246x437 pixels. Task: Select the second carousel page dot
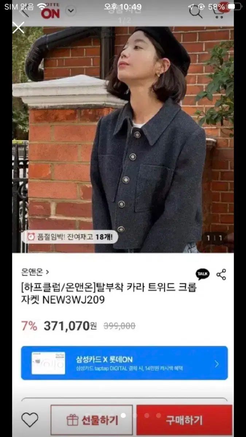(x=135, y=415)
